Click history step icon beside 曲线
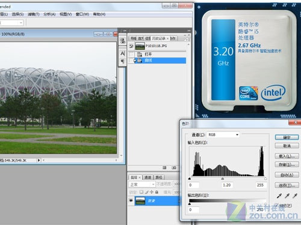The height and width of the screenshot is (225, 301). (140, 61)
